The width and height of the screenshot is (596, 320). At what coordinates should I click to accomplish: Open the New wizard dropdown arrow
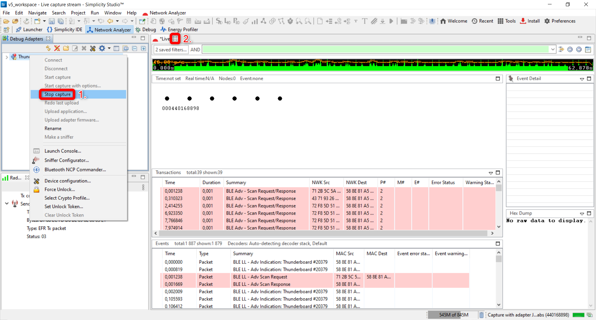[44, 21]
